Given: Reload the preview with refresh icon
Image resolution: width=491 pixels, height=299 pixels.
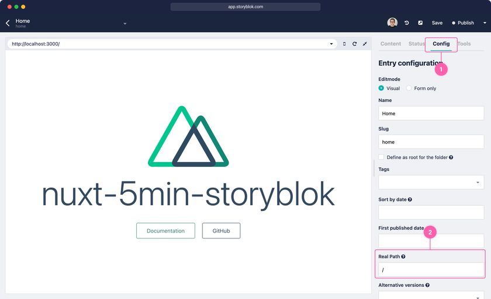Looking at the screenshot, I should coord(354,44).
